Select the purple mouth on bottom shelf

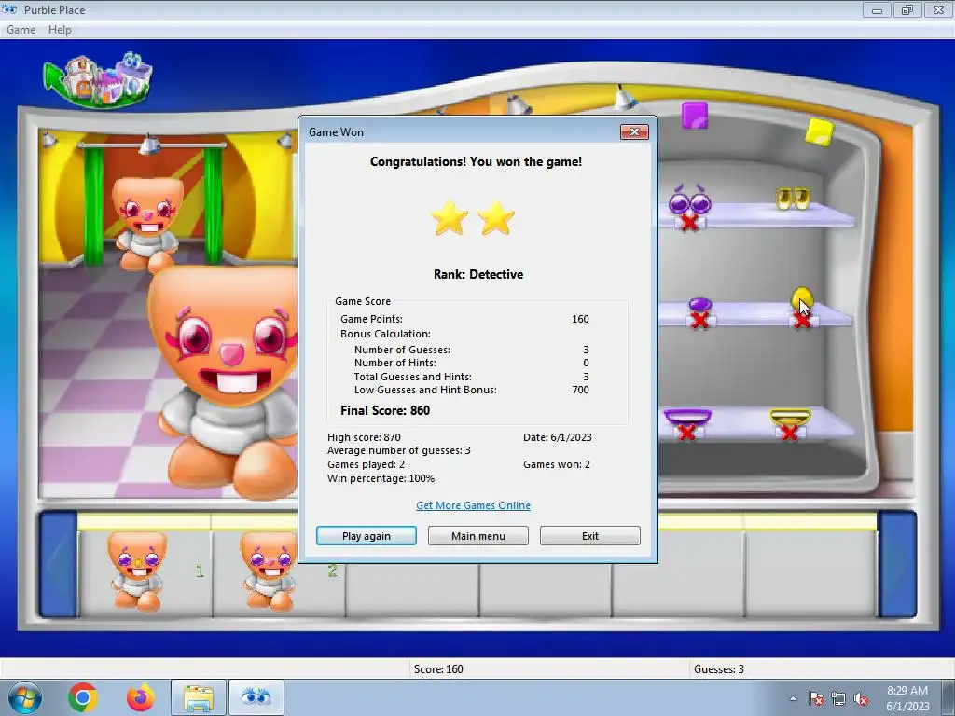(687, 418)
